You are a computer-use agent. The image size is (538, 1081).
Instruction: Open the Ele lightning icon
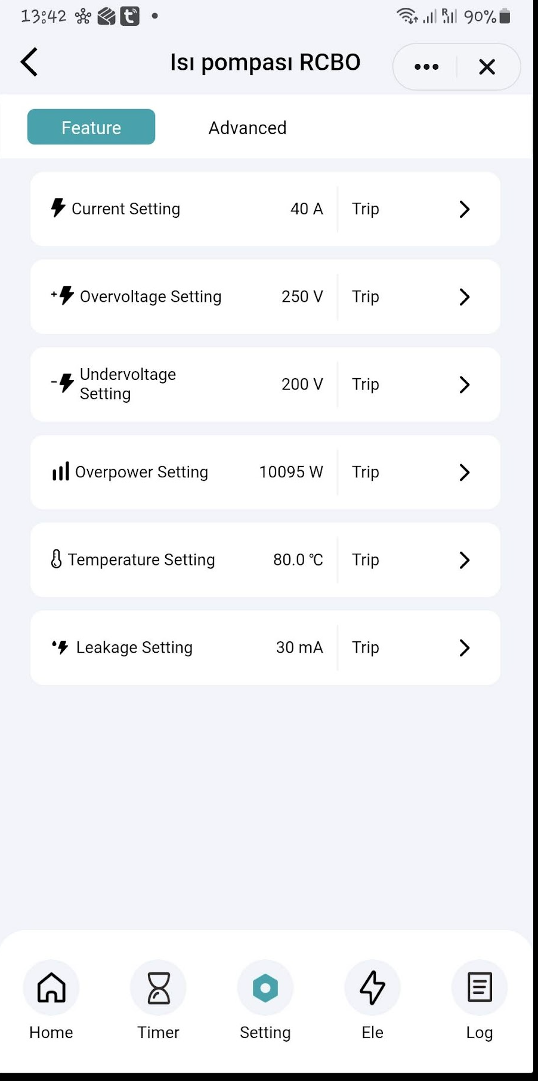(x=372, y=988)
